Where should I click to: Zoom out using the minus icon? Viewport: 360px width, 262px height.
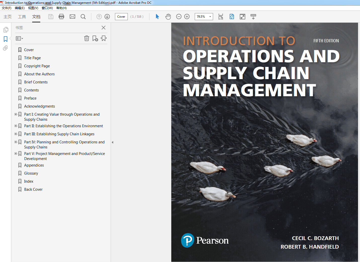179,16
